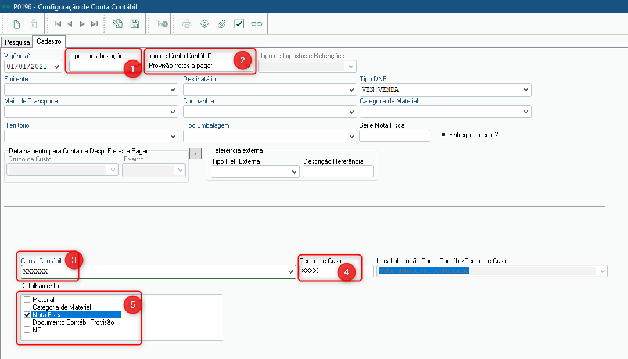This screenshot has width=628, height=359.
Task: Jump to the last record
Action: click(95, 24)
